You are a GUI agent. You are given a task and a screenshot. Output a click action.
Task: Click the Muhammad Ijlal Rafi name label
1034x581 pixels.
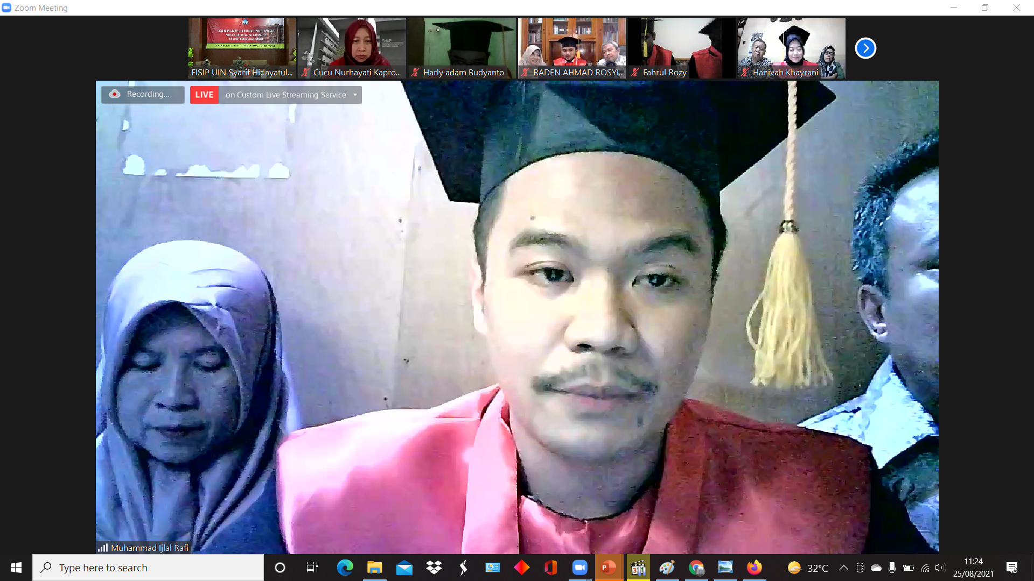pos(150,548)
